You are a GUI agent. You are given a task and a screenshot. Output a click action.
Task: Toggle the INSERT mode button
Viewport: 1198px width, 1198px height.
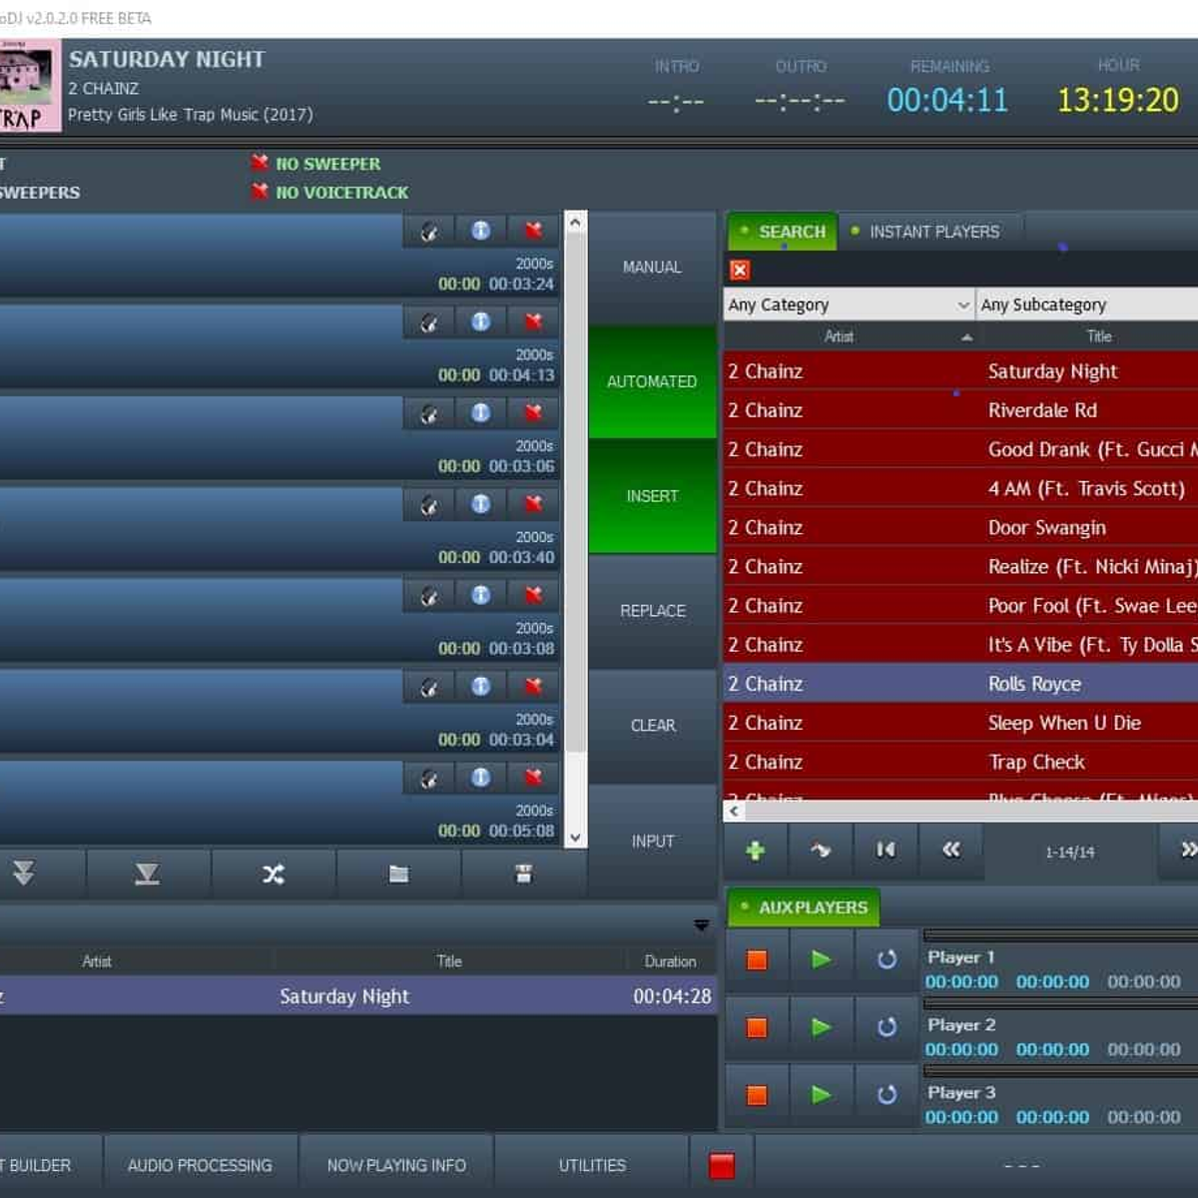[x=652, y=496]
